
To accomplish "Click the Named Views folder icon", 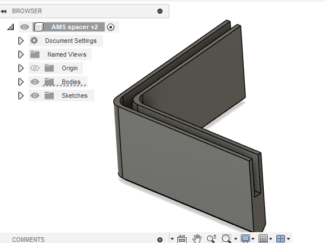I will pos(35,54).
